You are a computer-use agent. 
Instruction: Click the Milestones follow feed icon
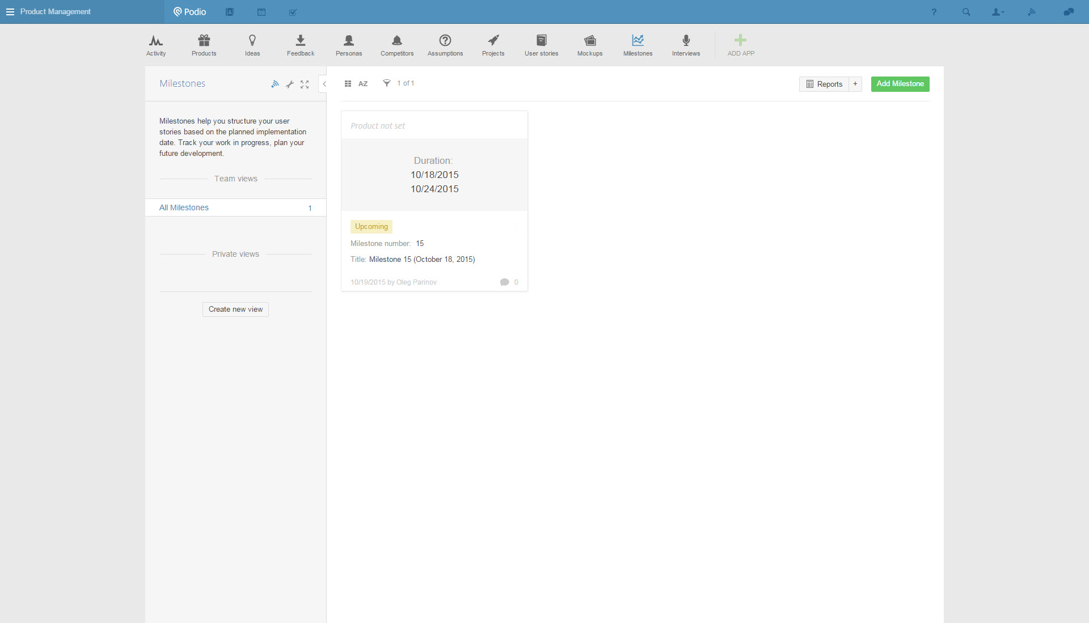(275, 84)
